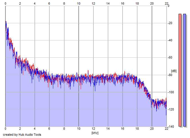
Task: Click the [dB] axis unit label
Action: point(174,71)
